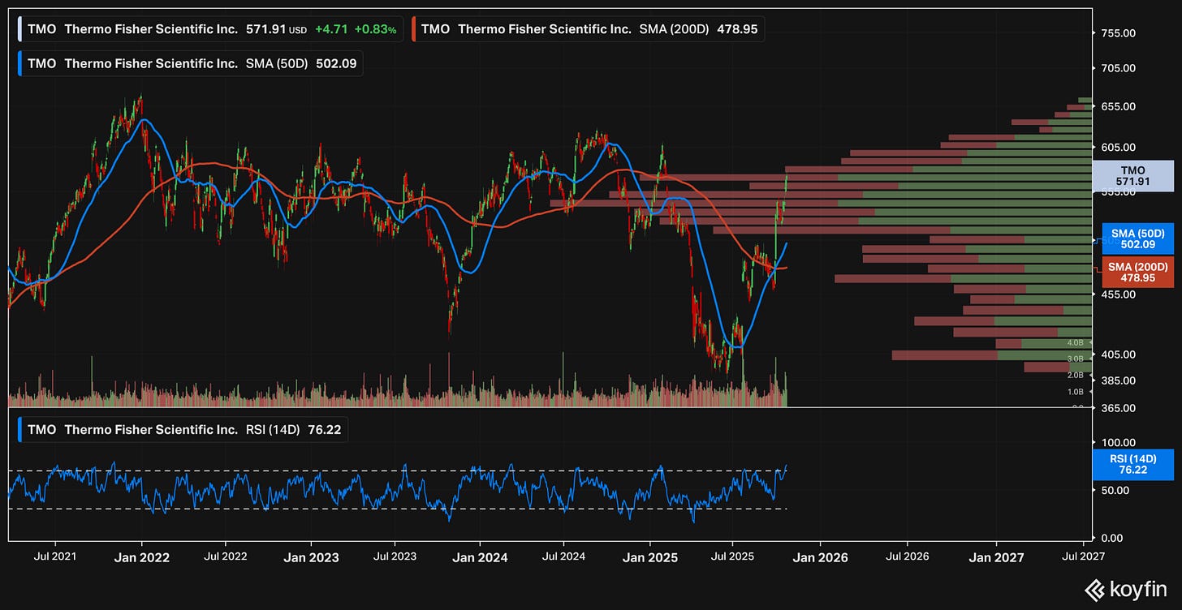This screenshot has width=1182, height=610.
Task: Click the Jan 2023 date label
Action: 313,557
